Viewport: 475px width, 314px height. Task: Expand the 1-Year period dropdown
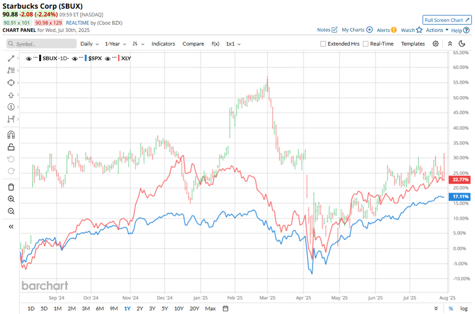[115, 43]
